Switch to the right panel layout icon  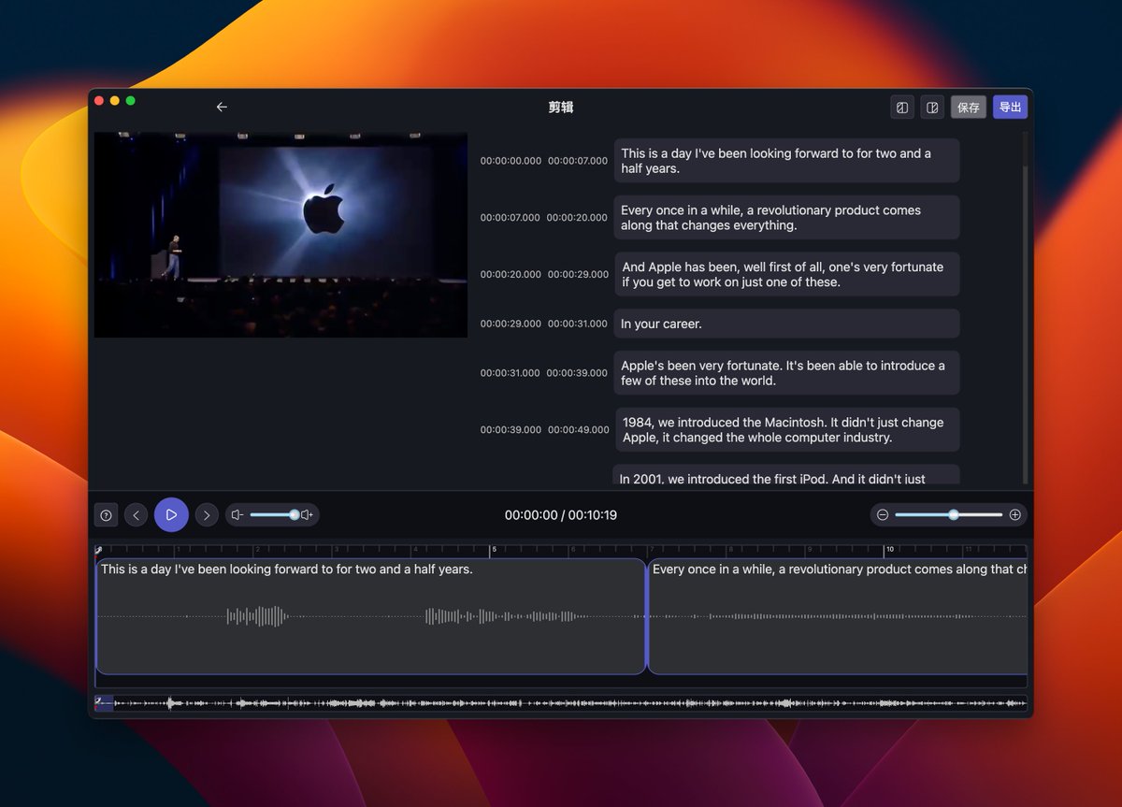[932, 108]
